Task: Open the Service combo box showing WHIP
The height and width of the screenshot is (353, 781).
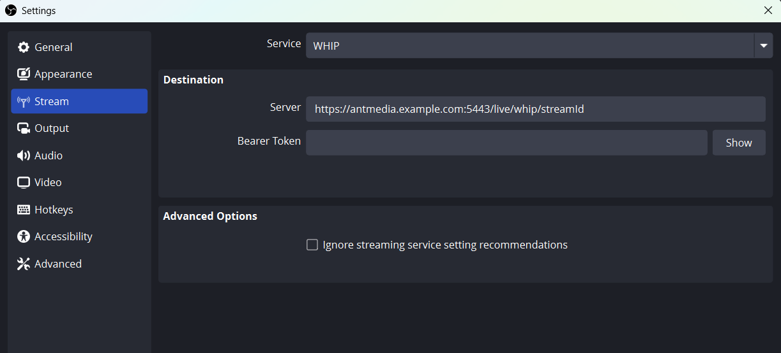Action: click(x=539, y=46)
